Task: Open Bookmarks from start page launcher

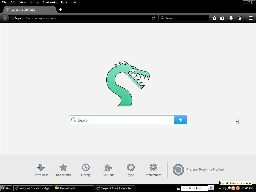Action: 63,170
